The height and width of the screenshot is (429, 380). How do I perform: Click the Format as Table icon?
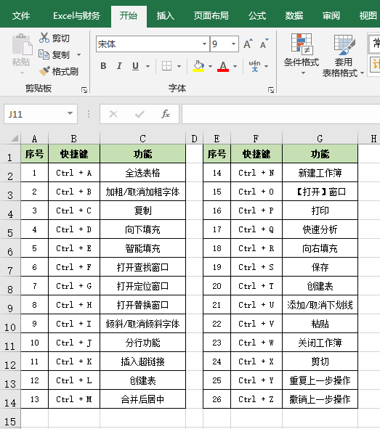pyautogui.click(x=344, y=45)
